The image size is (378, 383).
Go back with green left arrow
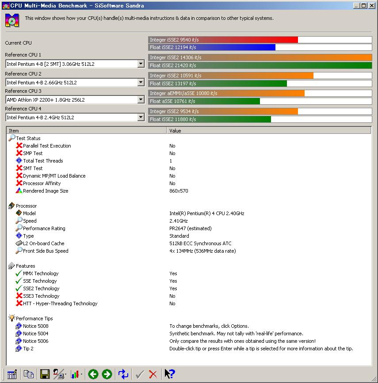[x=93, y=374]
